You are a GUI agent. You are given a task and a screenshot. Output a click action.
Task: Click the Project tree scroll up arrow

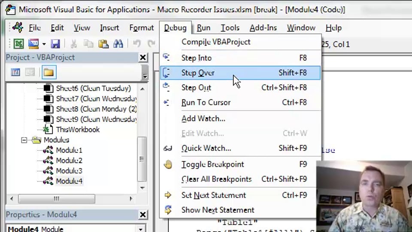pos(142,89)
